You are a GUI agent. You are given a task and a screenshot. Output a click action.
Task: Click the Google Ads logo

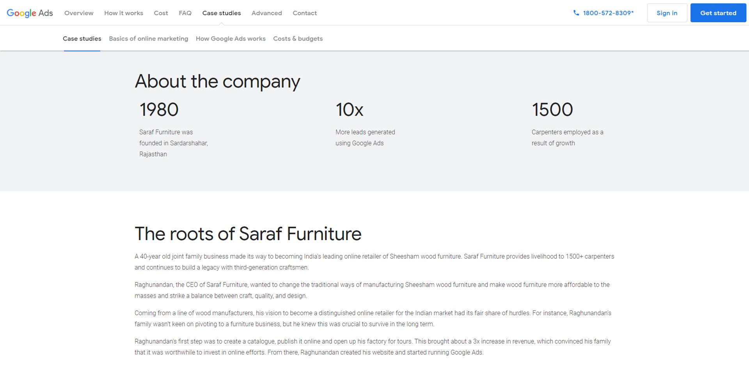[30, 12]
